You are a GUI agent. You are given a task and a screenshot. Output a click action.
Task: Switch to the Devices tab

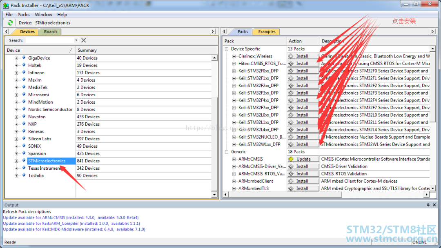(27, 32)
